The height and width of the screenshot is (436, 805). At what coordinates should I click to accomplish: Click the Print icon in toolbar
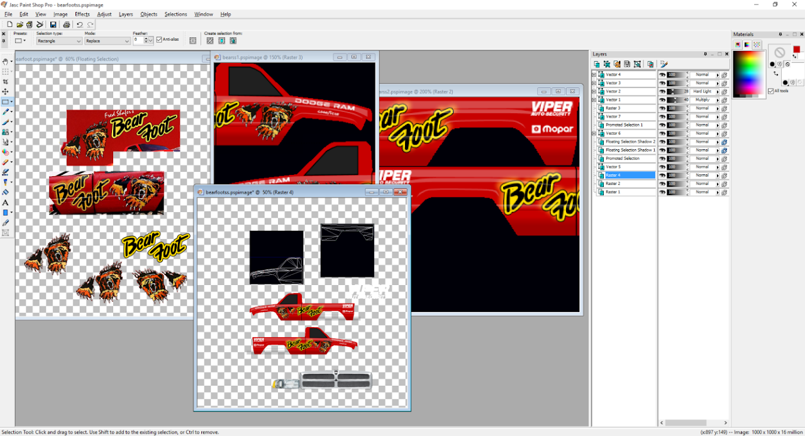[x=66, y=25]
